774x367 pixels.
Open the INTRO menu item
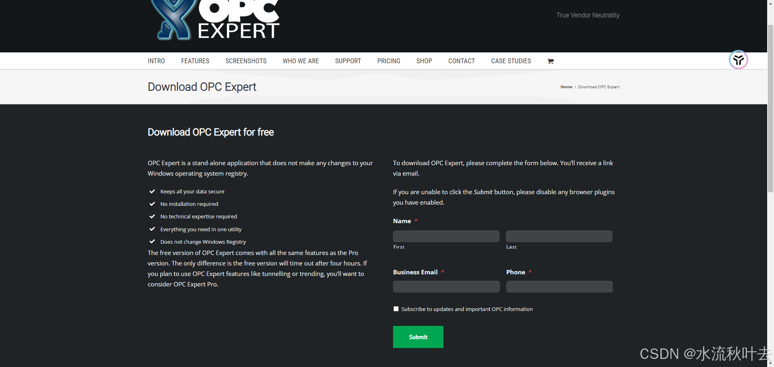(156, 61)
